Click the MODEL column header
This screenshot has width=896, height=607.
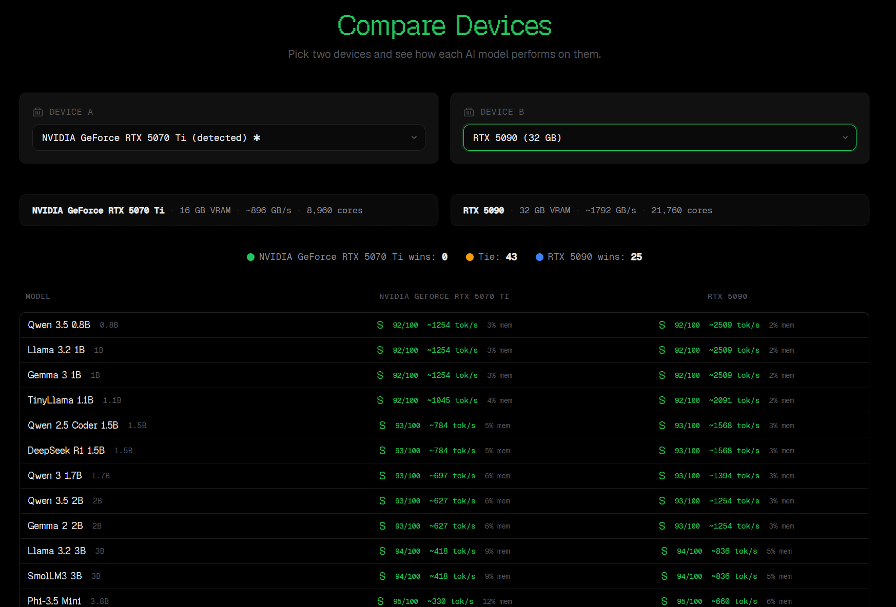(38, 297)
